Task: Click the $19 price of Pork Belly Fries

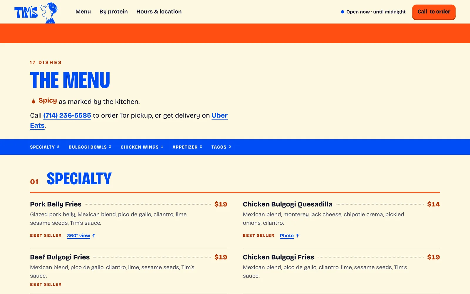Action: [x=221, y=204]
